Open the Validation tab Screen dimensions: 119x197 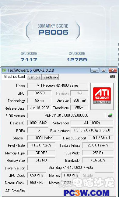(51, 77)
